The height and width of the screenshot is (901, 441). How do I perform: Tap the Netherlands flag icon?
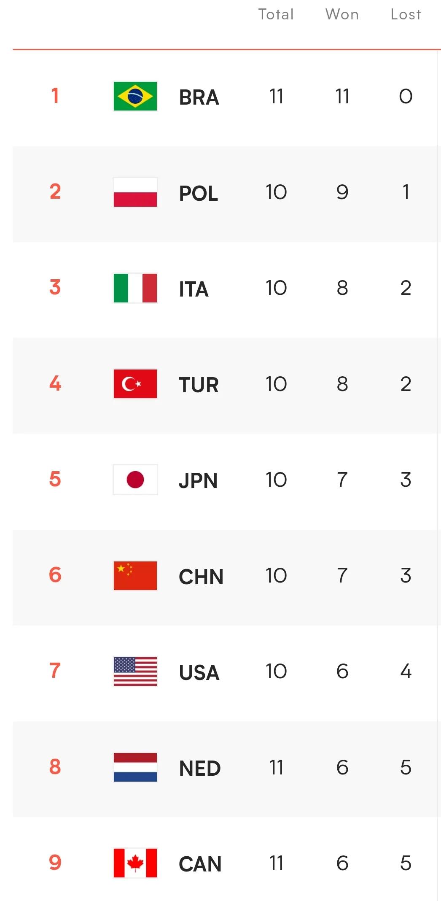135,767
